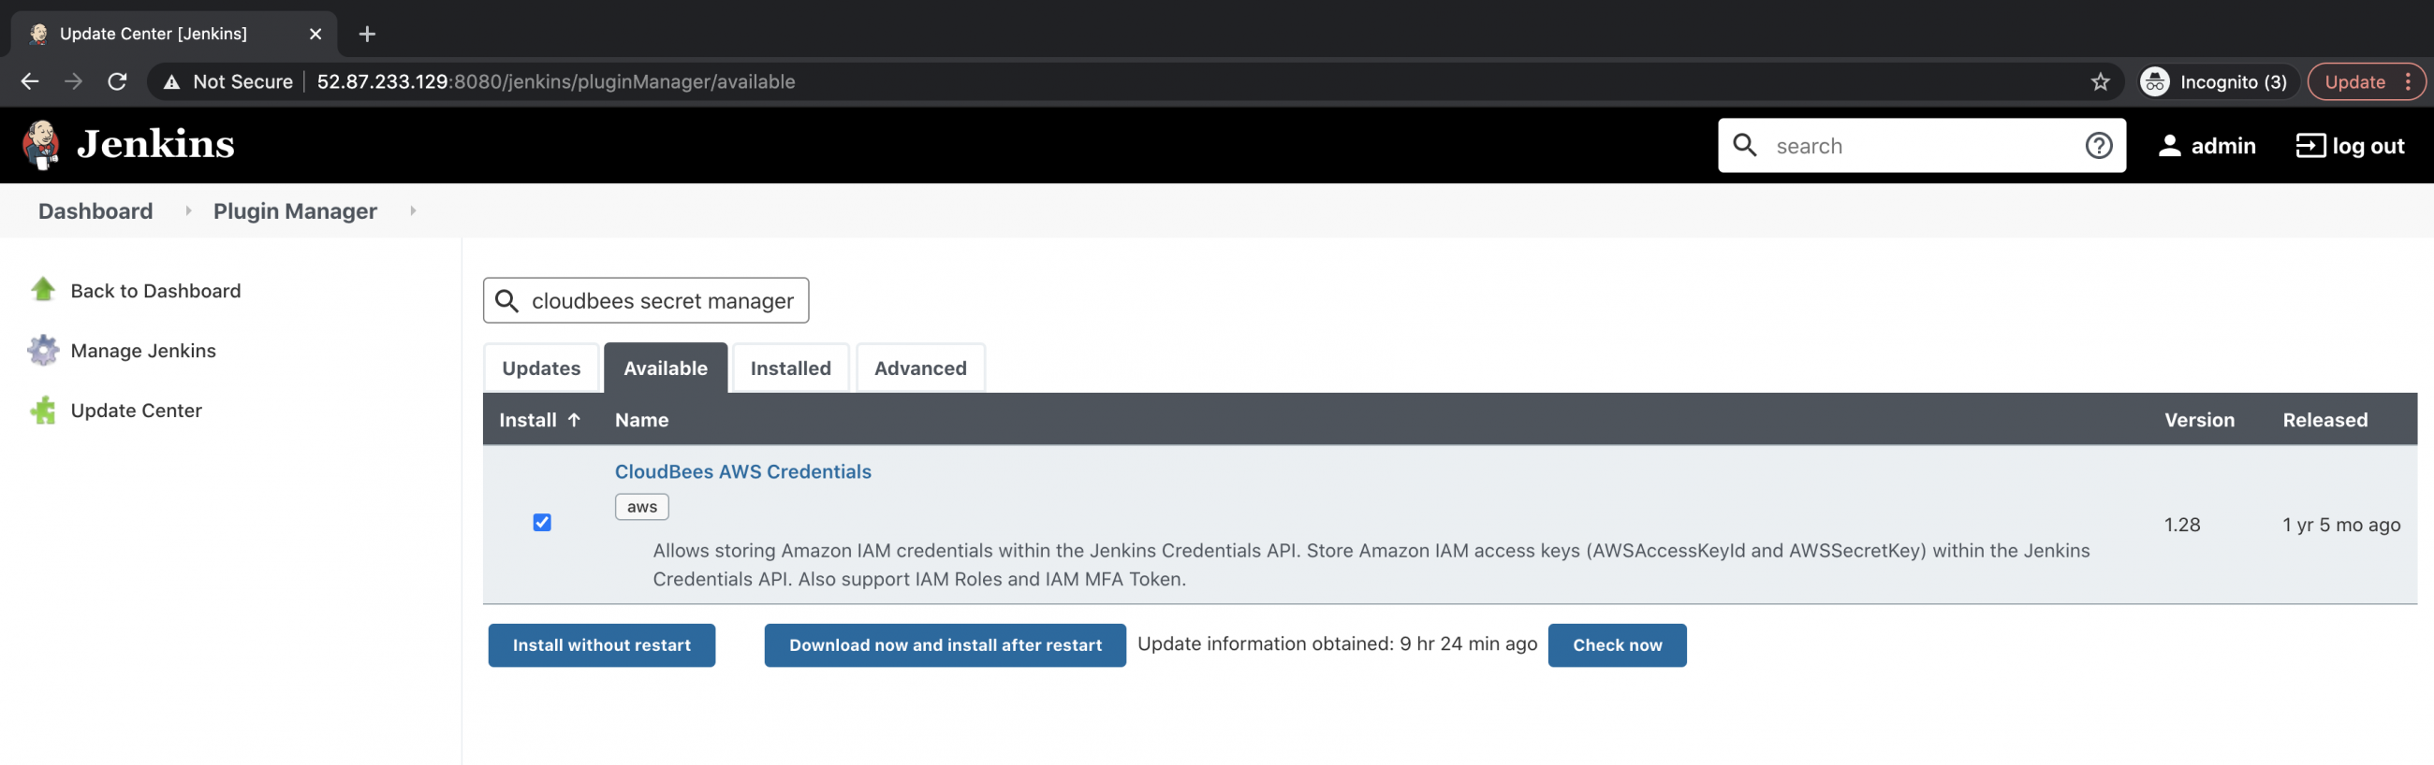Screen dimensions: 2434x765
Task: Open Plugin Manager breadcrumb
Action: point(295,210)
